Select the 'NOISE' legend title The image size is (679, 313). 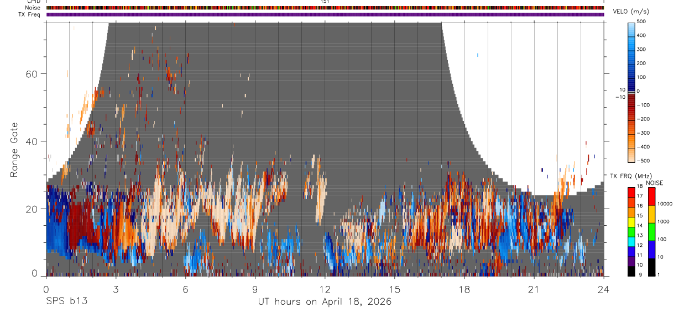pyautogui.click(x=655, y=183)
